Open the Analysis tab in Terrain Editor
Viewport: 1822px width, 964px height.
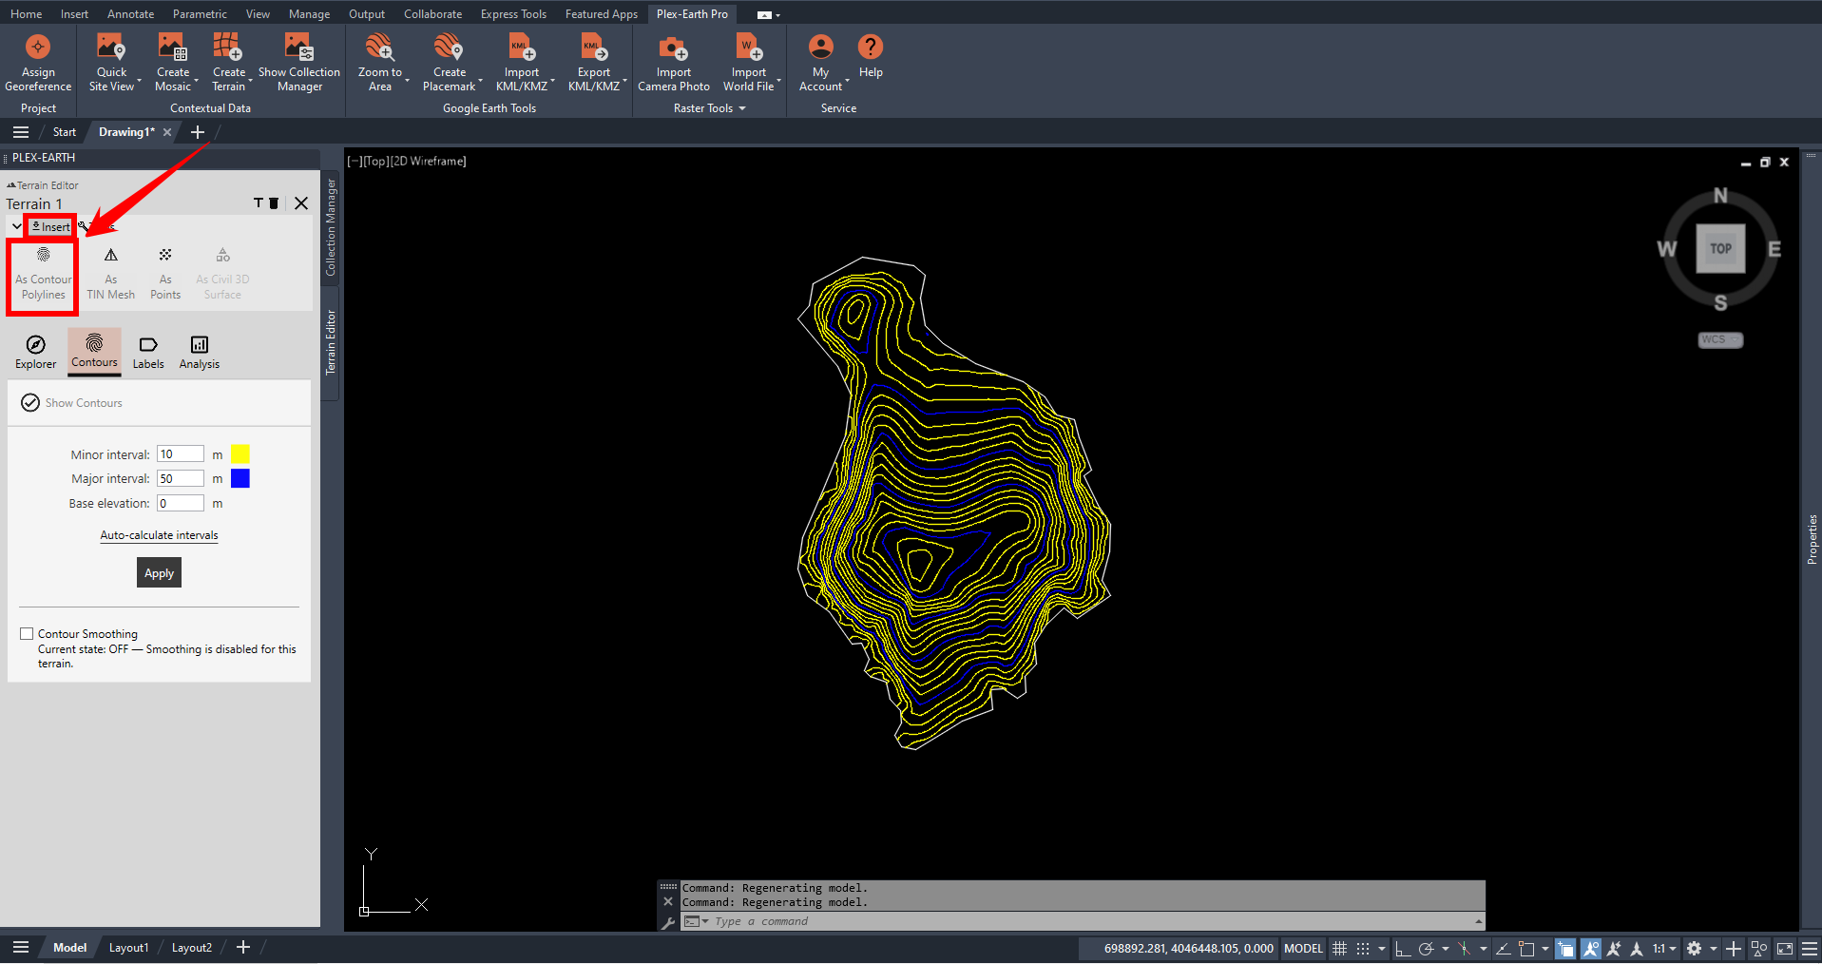(200, 352)
